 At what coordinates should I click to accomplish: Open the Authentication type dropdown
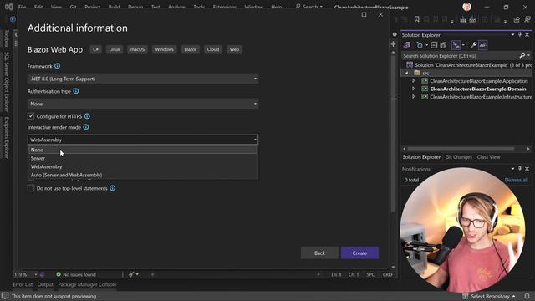(x=143, y=104)
